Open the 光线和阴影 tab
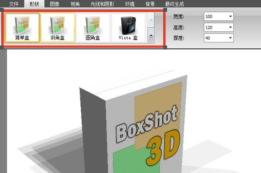 click(102, 4)
